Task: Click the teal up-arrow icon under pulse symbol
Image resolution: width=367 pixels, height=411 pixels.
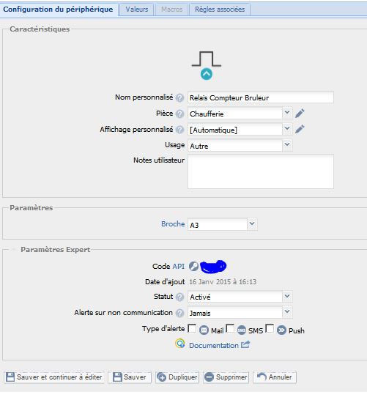Action: pos(207,74)
